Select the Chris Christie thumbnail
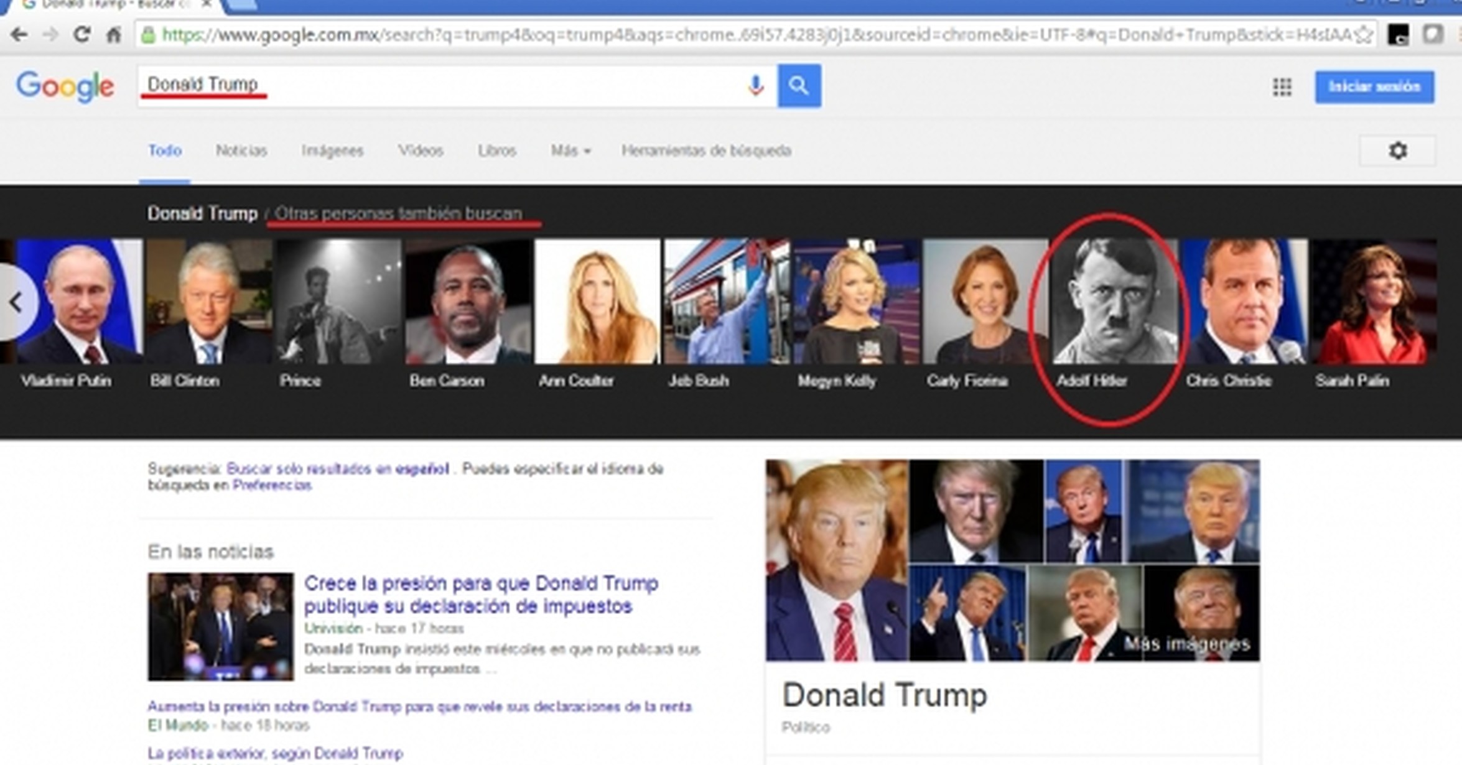 pos(1244,302)
